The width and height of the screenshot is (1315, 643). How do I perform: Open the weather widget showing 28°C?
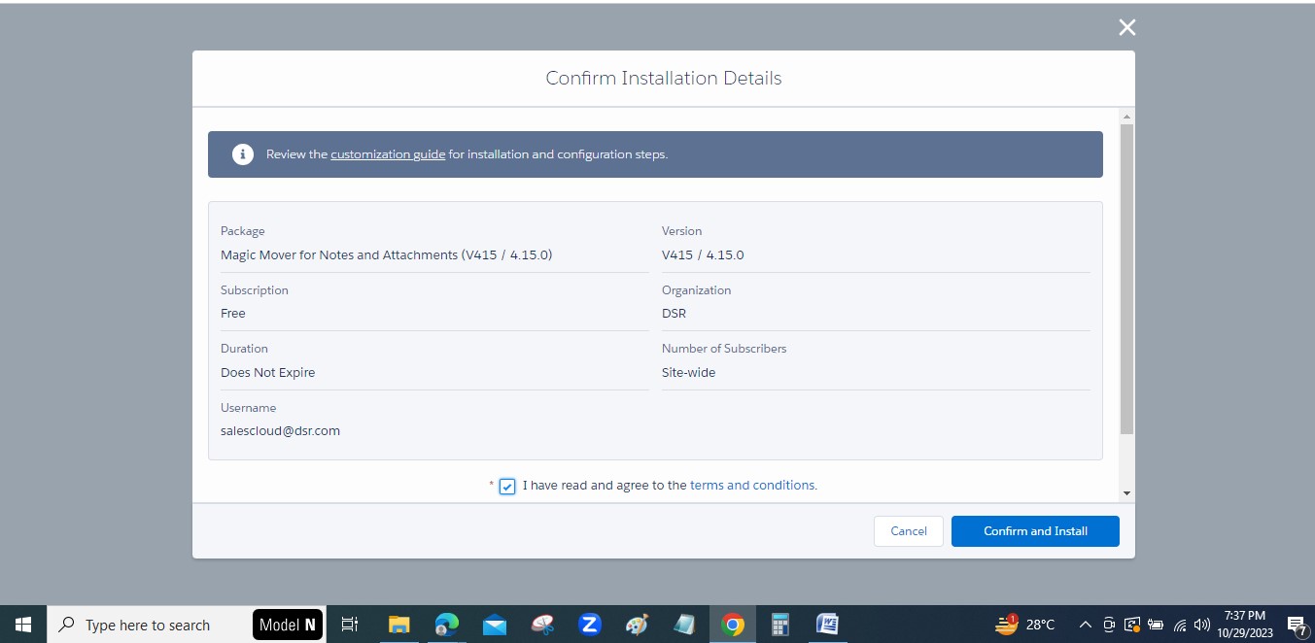pyautogui.click(x=1026, y=625)
